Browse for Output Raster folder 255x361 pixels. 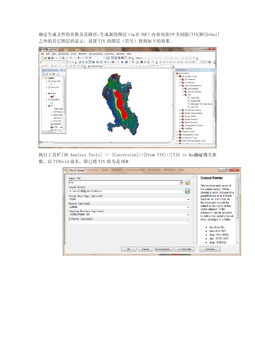pyautogui.click(x=187, y=191)
